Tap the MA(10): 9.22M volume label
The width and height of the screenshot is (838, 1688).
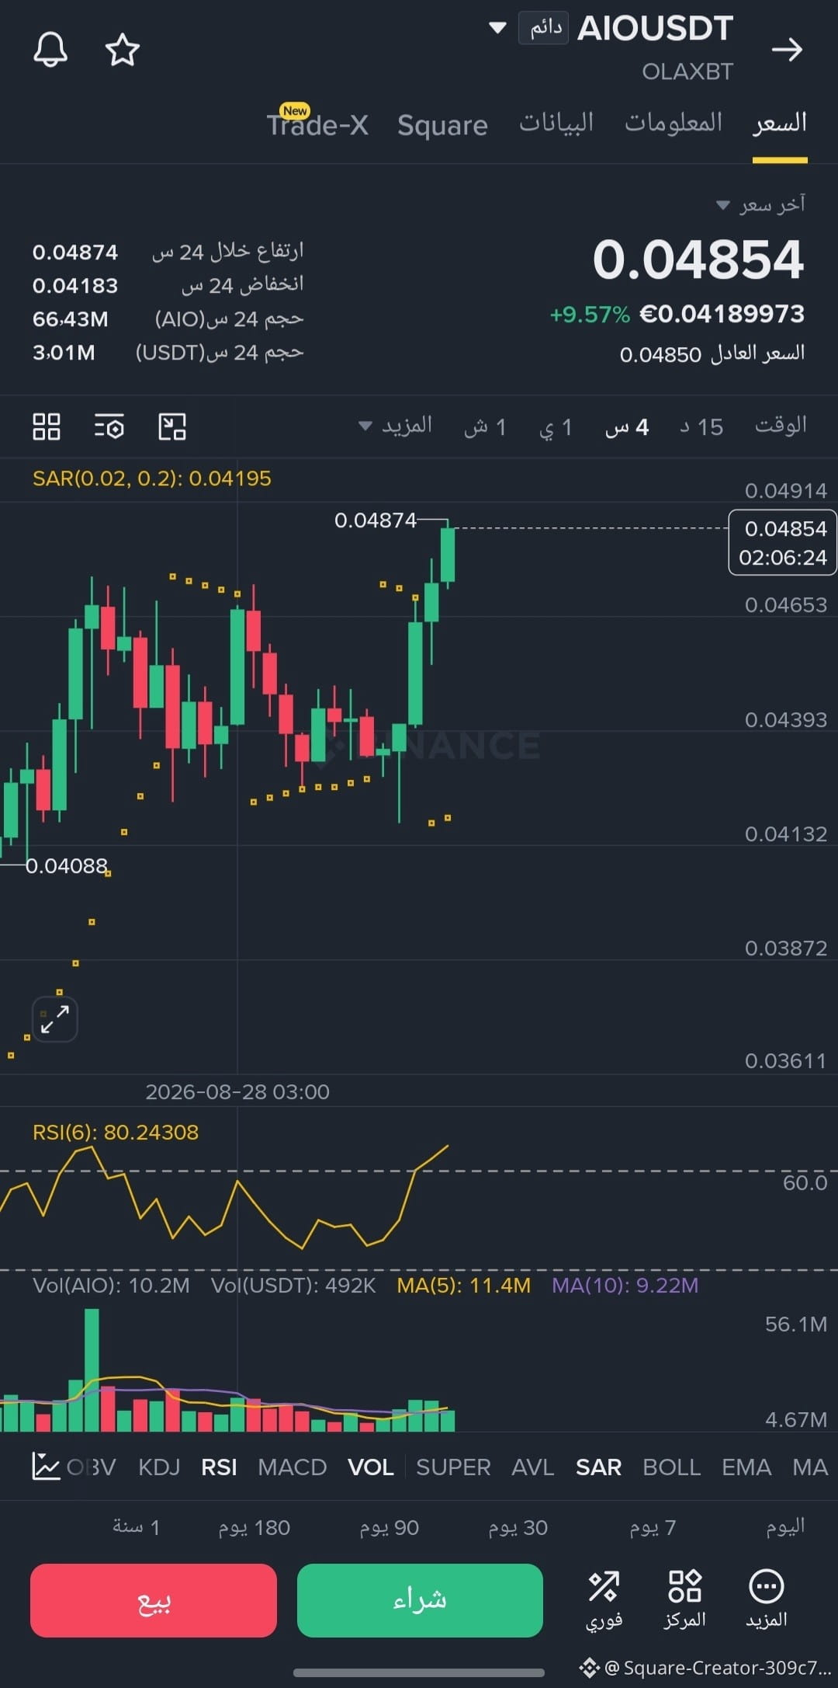[x=625, y=1285]
